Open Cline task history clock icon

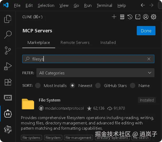(130, 17)
